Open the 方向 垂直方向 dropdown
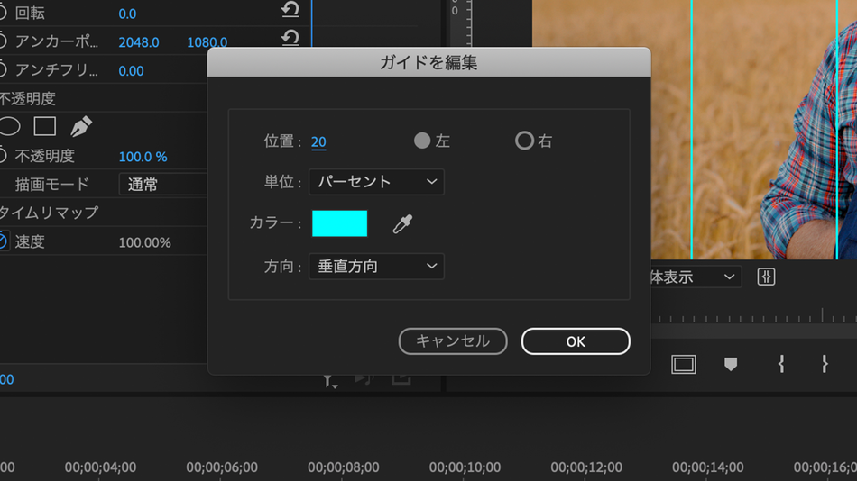 376,267
